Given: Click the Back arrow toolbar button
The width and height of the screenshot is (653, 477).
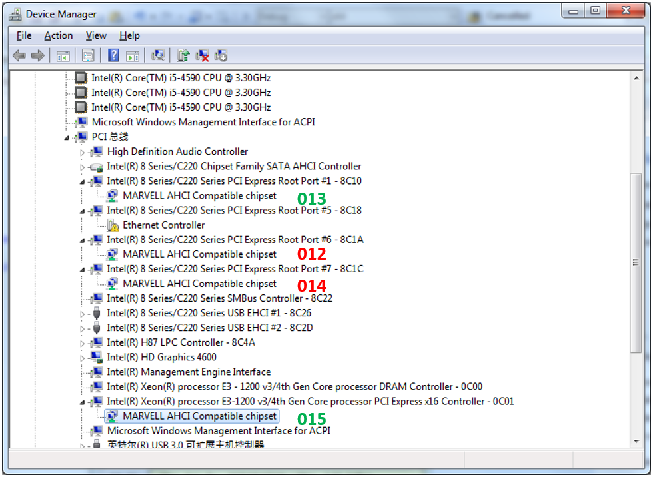Looking at the screenshot, I should [19, 55].
